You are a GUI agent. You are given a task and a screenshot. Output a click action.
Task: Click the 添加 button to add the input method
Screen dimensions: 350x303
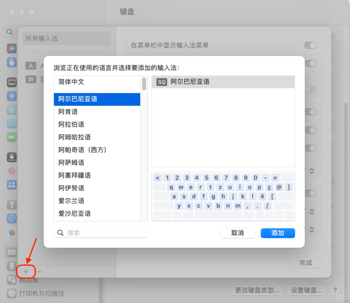click(278, 233)
